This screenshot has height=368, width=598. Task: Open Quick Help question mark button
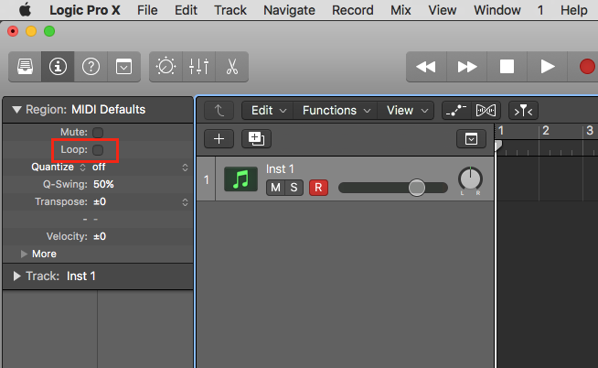pos(91,67)
